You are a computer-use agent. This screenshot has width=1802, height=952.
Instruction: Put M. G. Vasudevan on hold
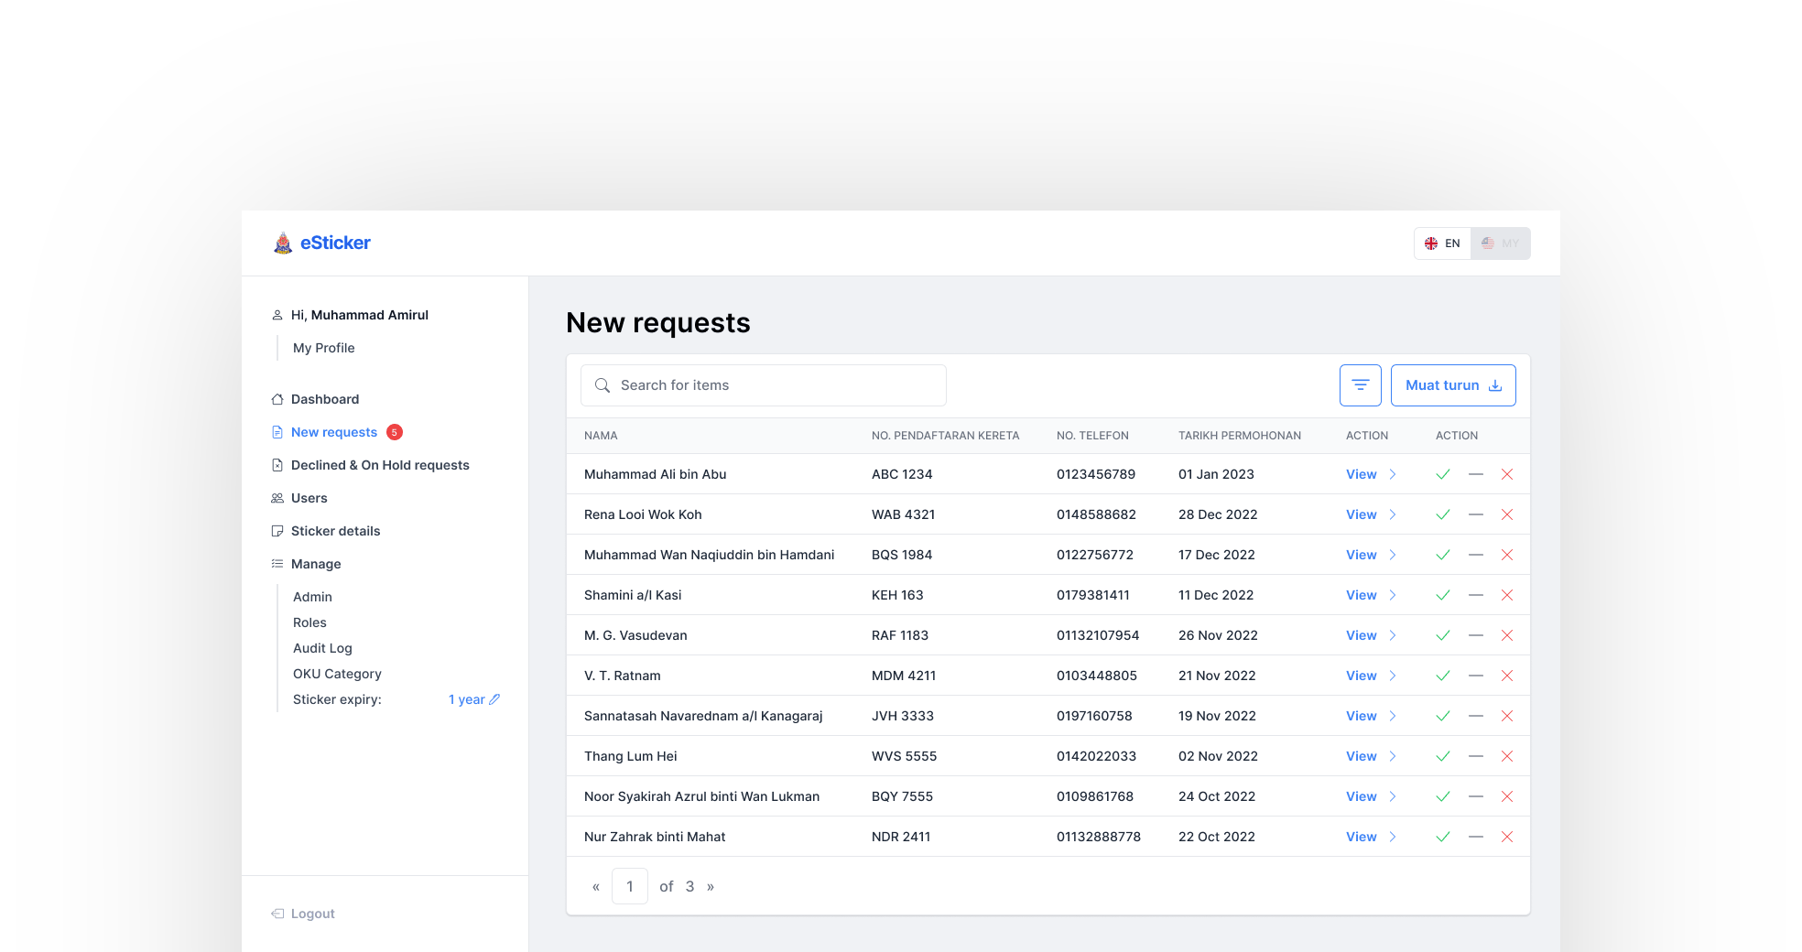pyautogui.click(x=1476, y=635)
